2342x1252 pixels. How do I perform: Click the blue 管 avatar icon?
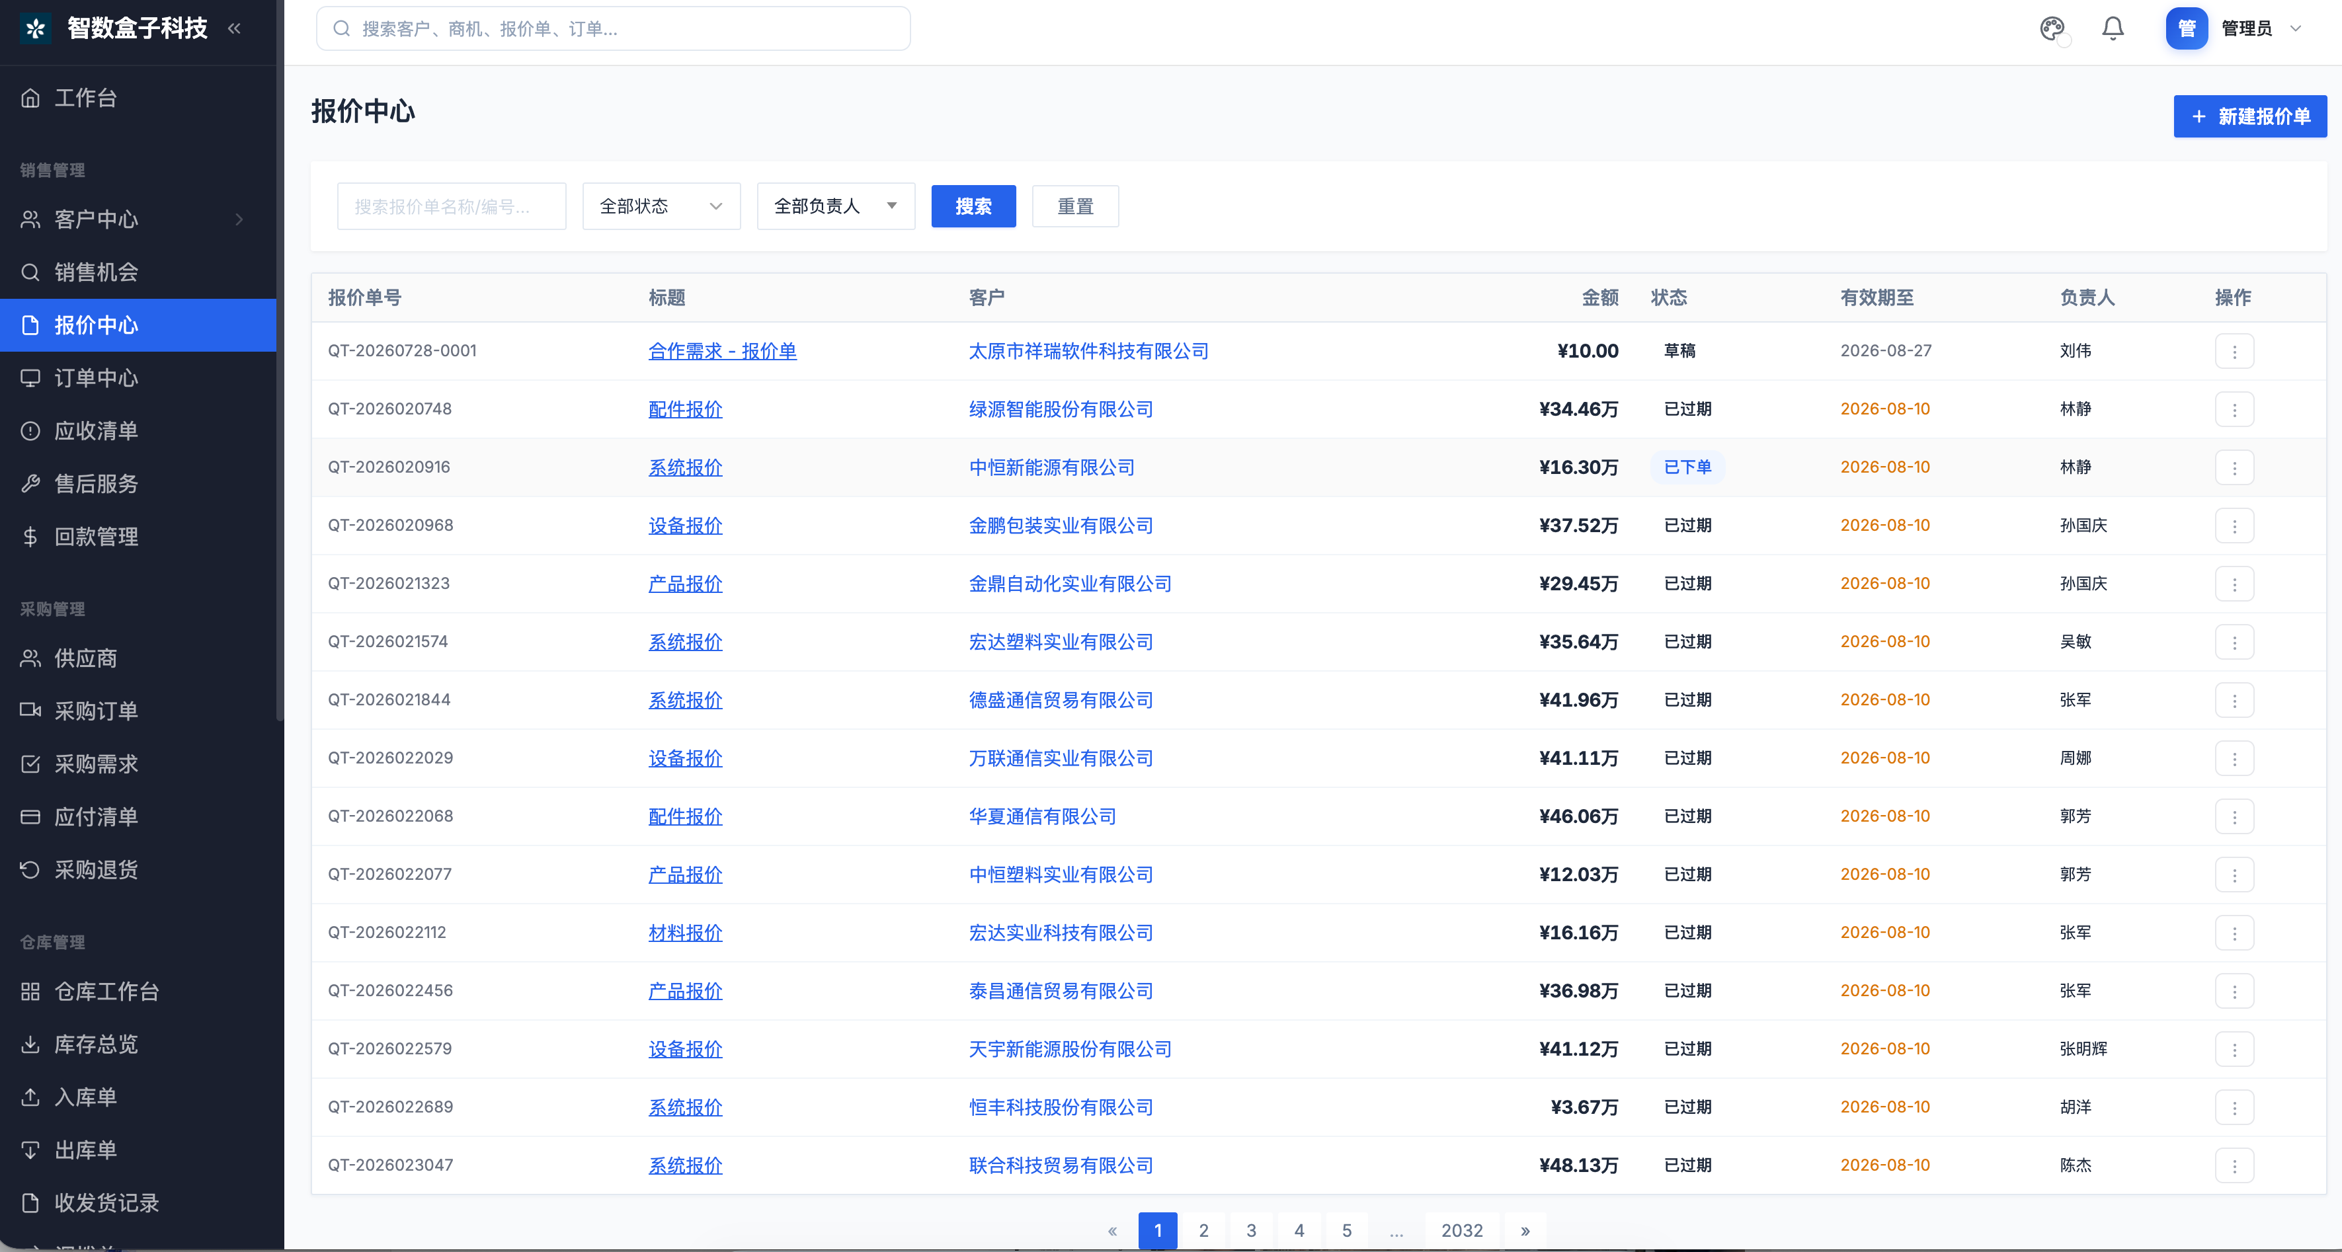coord(2187,28)
